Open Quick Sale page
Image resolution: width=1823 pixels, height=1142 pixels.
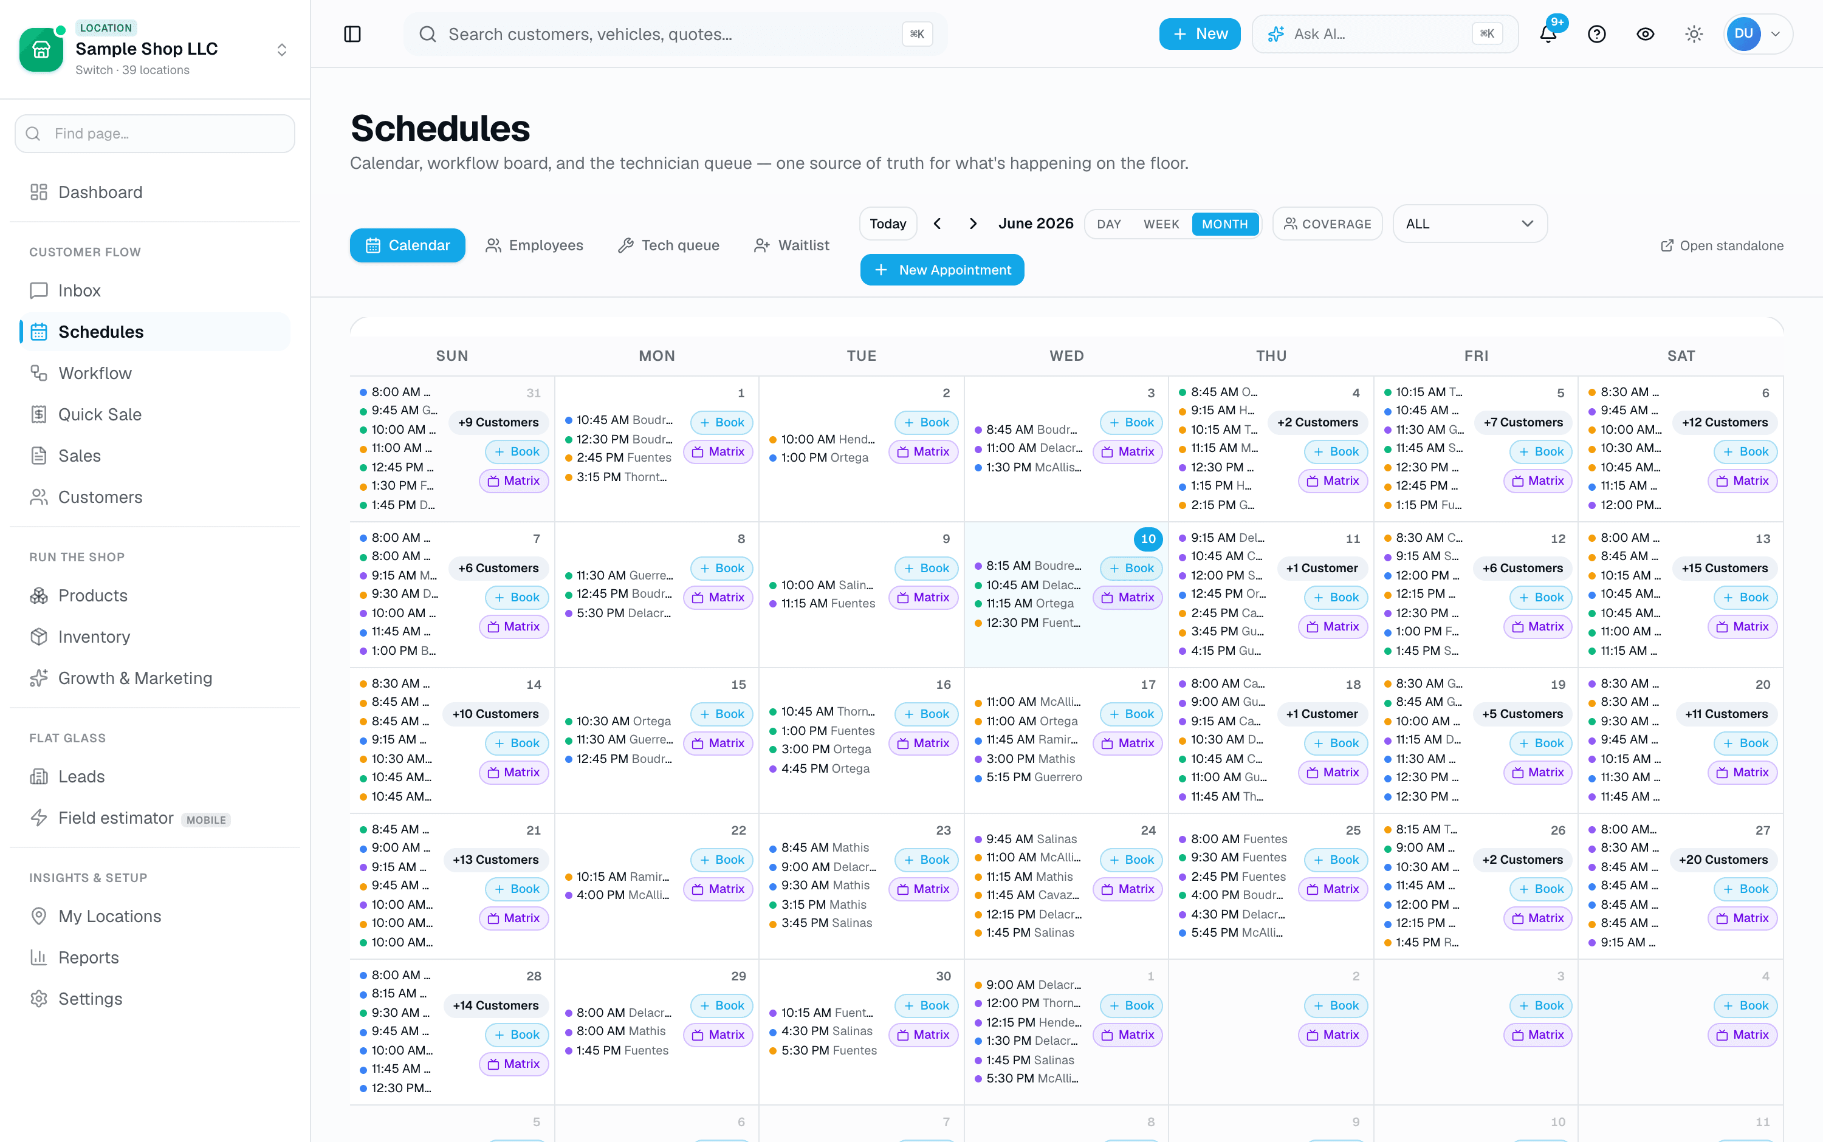155,414
